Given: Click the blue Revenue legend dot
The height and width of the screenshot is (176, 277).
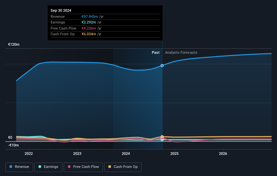Looking at the screenshot, I should pyautogui.click(x=11, y=167).
